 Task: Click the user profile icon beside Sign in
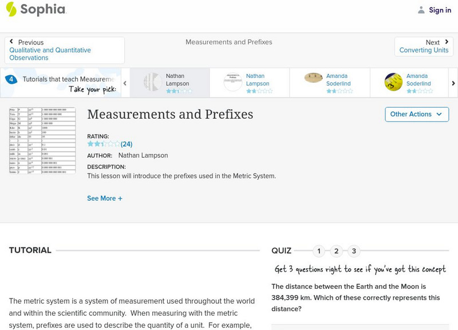[421, 10]
